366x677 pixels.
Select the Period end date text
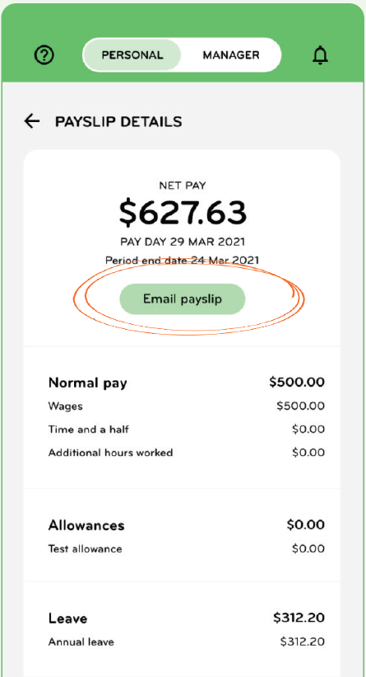click(x=183, y=261)
